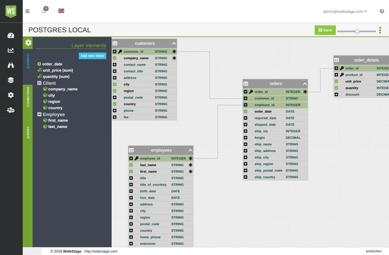Click the zoom slider handle

coord(357,31)
